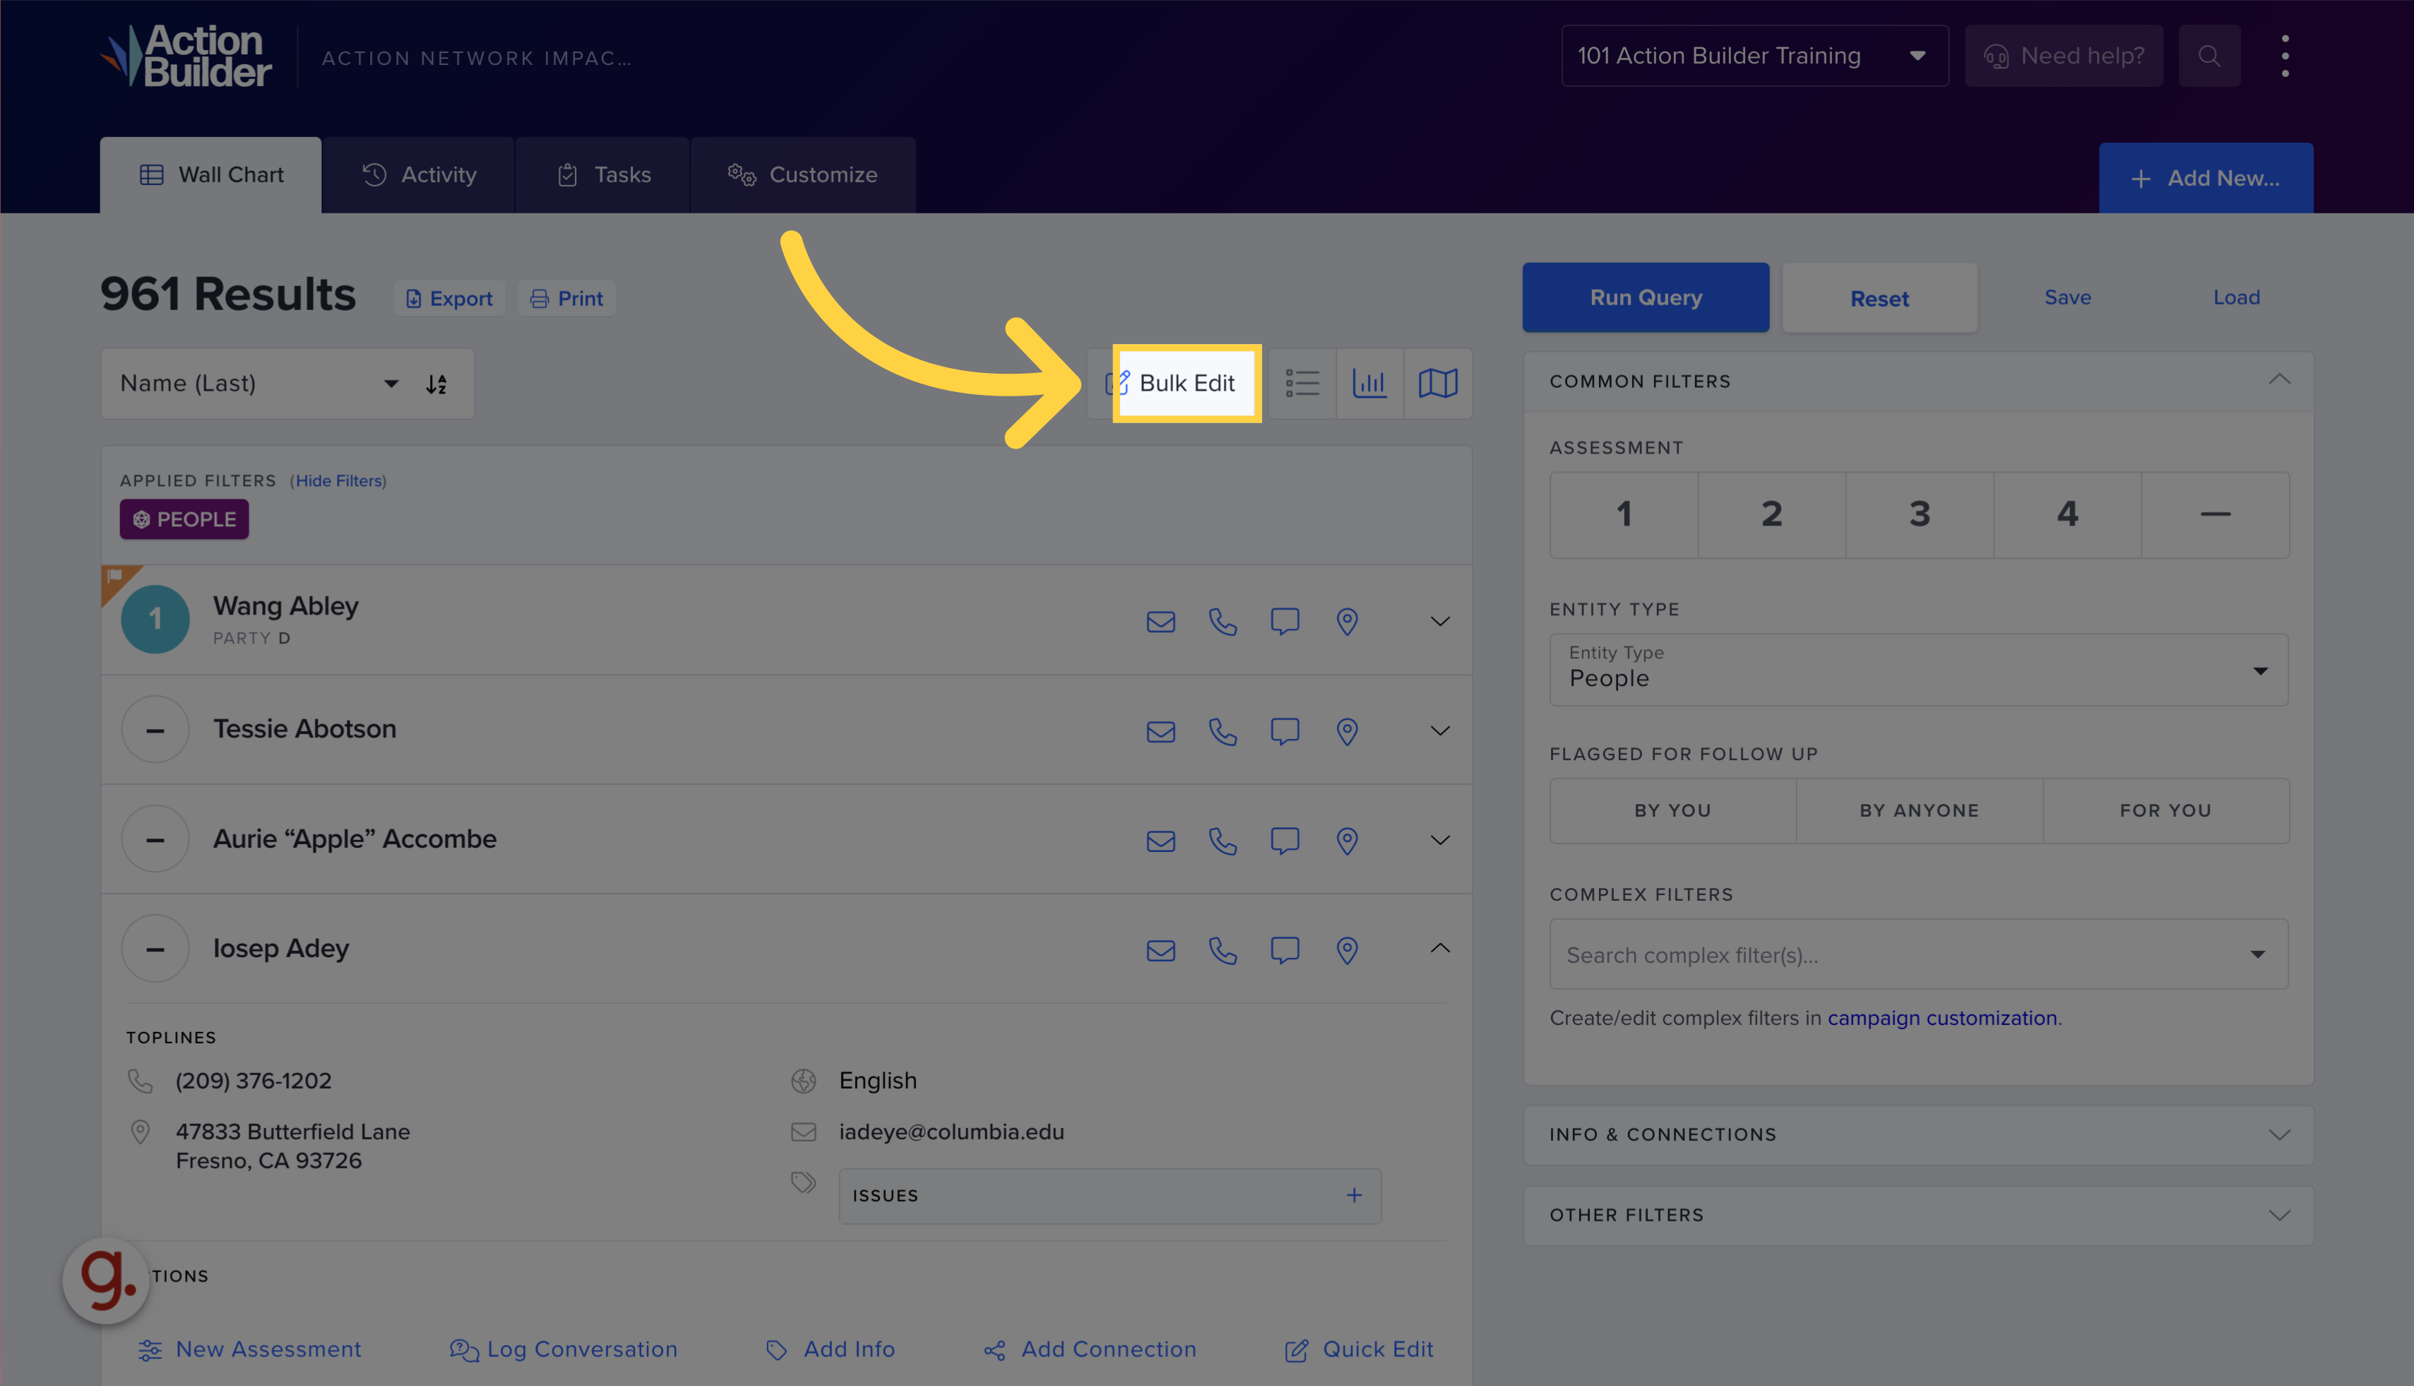Select assessment rating 2 filter
This screenshot has width=2414, height=1386.
pyautogui.click(x=1772, y=514)
